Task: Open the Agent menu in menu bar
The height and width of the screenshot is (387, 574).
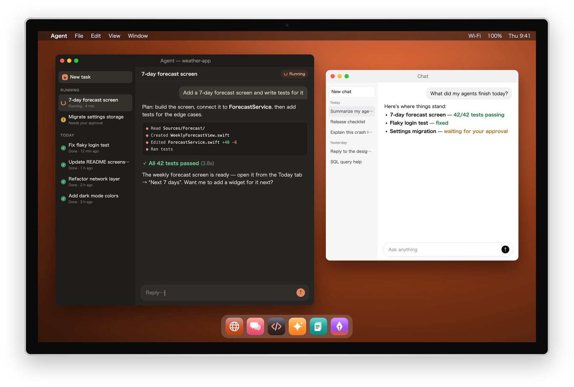Action: pos(59,36)
